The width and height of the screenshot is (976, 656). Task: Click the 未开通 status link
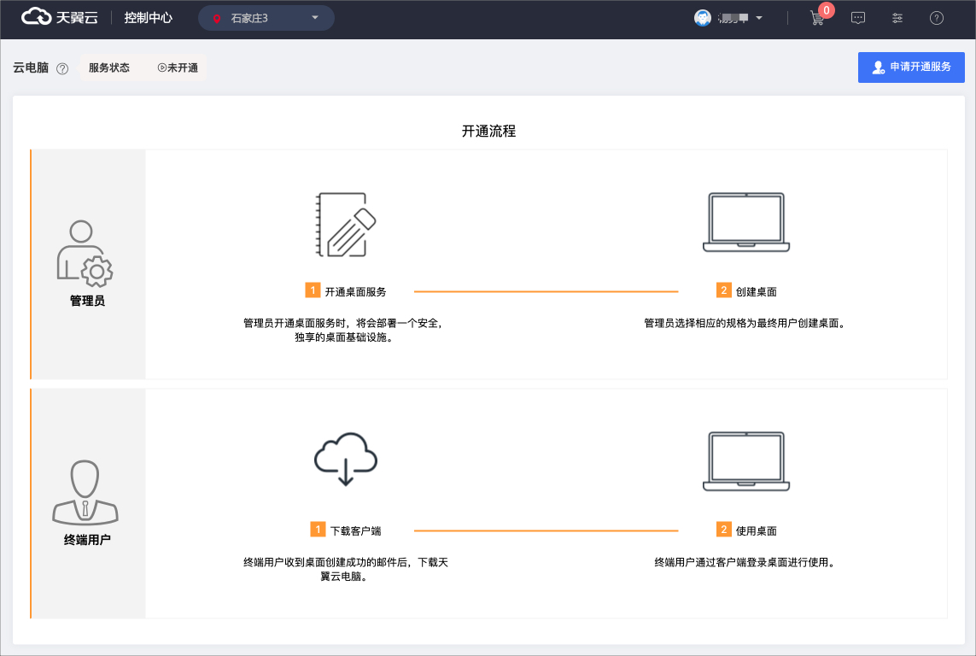tap(179, 67)
